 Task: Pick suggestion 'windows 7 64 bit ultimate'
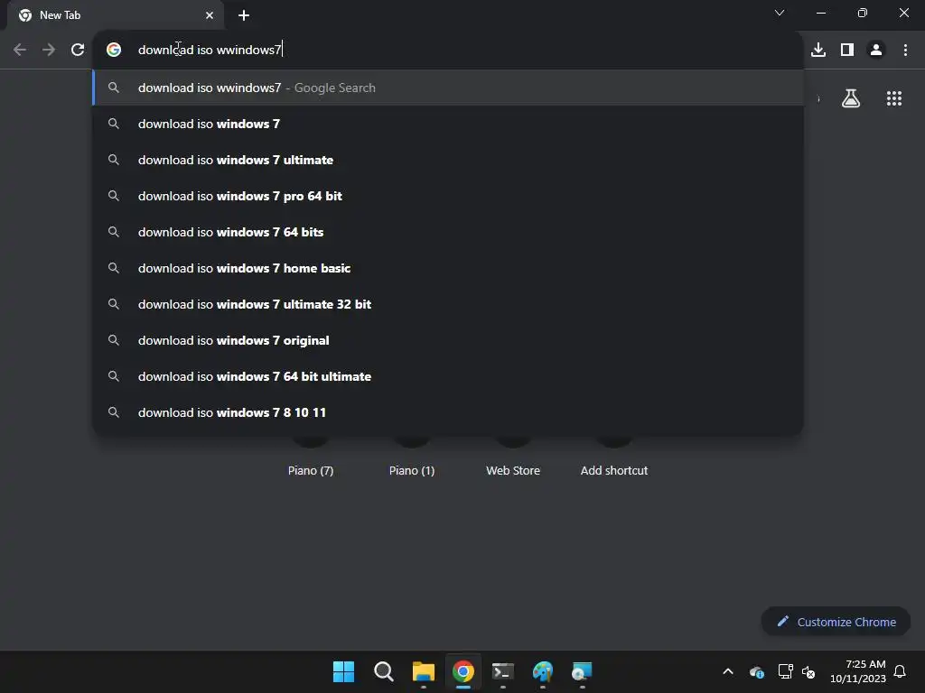pos(448,376)
